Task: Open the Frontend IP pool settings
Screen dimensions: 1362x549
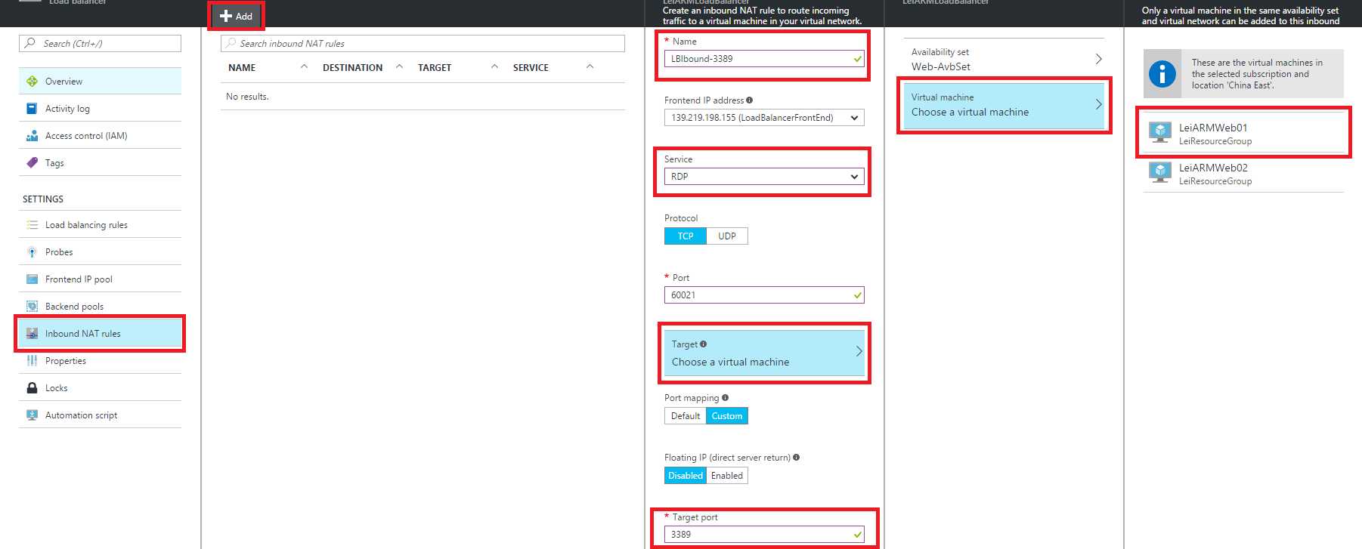Action: pos(100,279)
